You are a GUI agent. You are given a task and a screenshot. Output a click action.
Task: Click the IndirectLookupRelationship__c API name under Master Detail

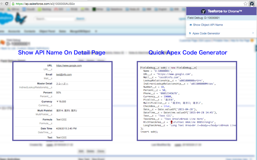pyautogui.click(x=36, y=87)
